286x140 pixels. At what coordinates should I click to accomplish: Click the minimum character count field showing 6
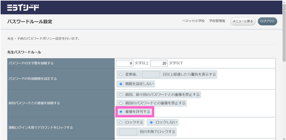coord(125,63)
